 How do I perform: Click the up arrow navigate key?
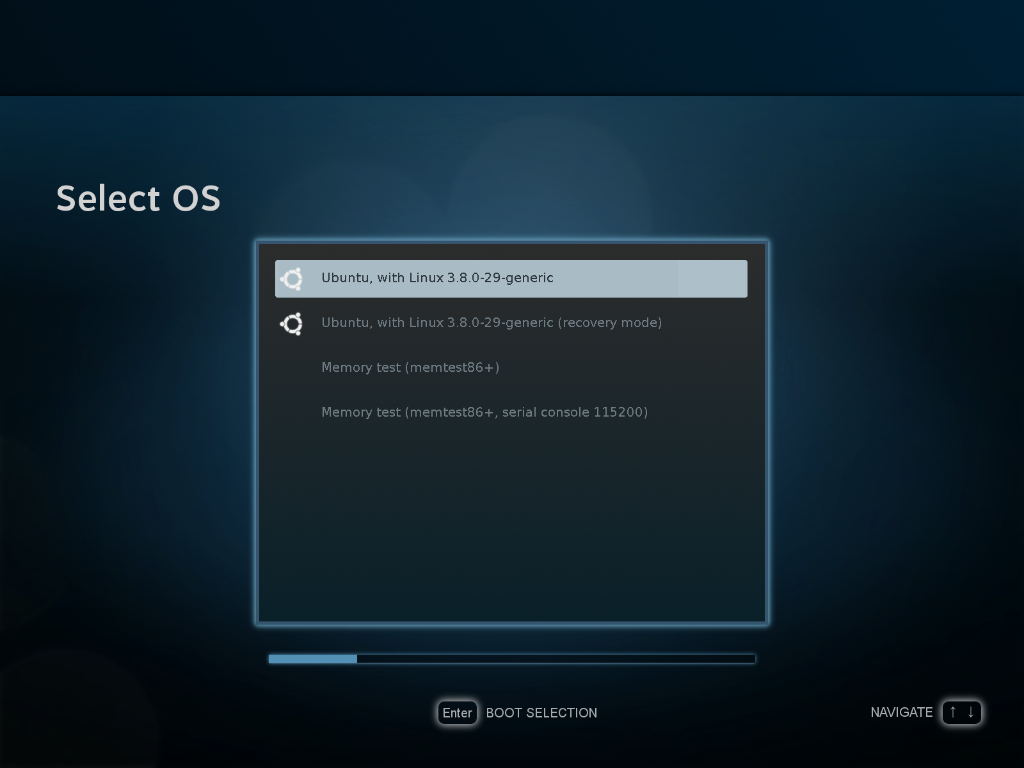953,712
